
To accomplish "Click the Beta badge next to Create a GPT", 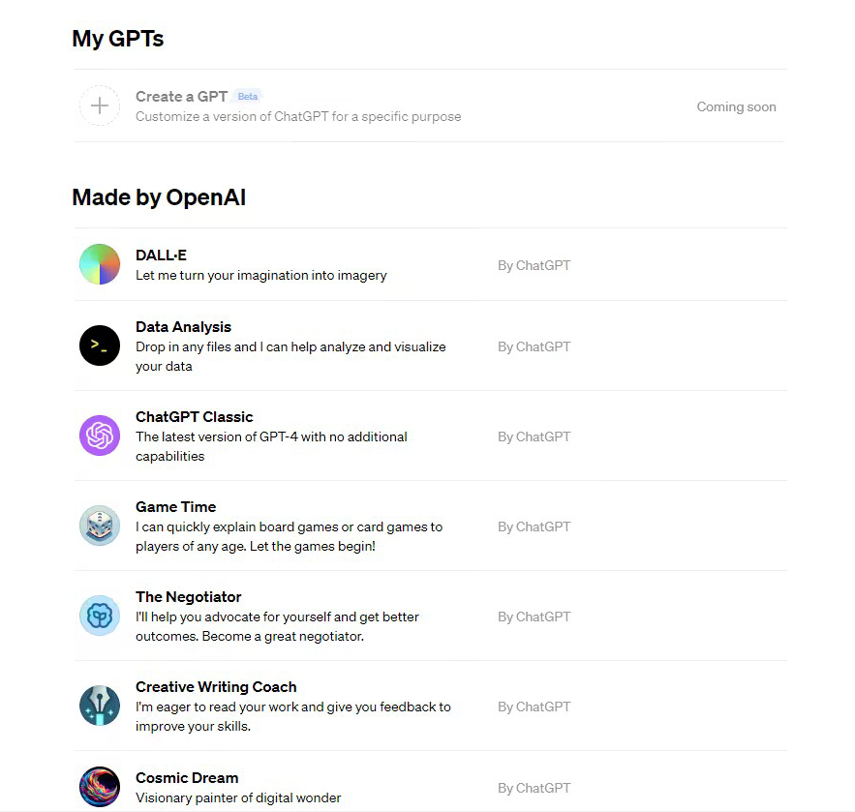I will click(248, 97).
